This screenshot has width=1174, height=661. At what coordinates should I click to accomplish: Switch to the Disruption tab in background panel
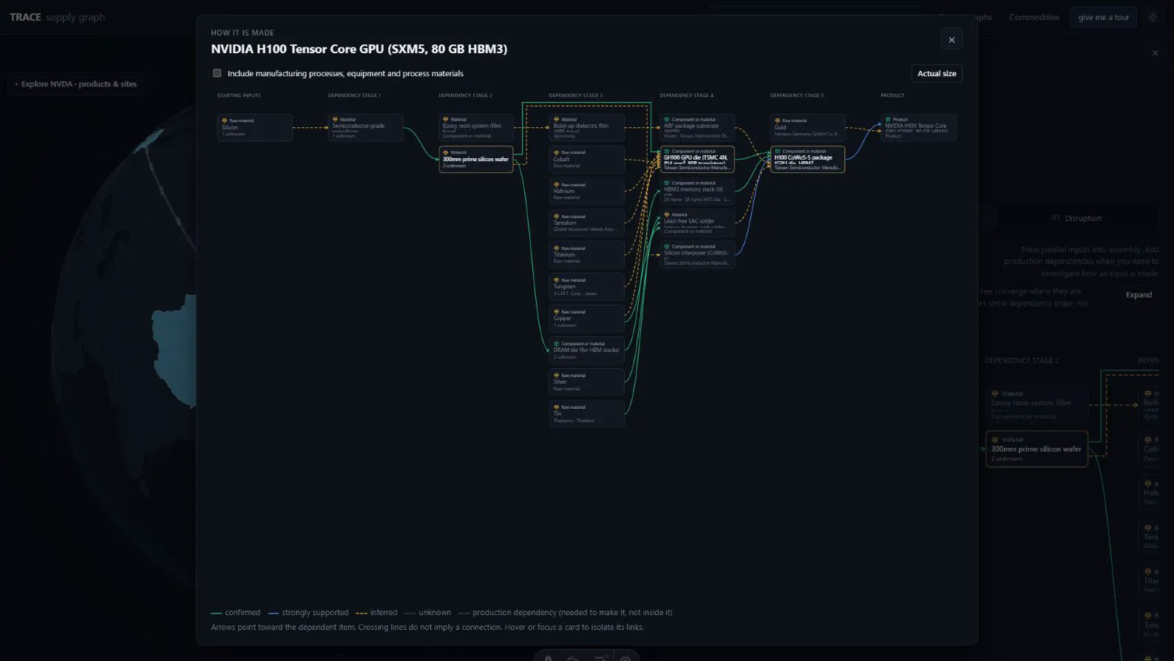1076,218
